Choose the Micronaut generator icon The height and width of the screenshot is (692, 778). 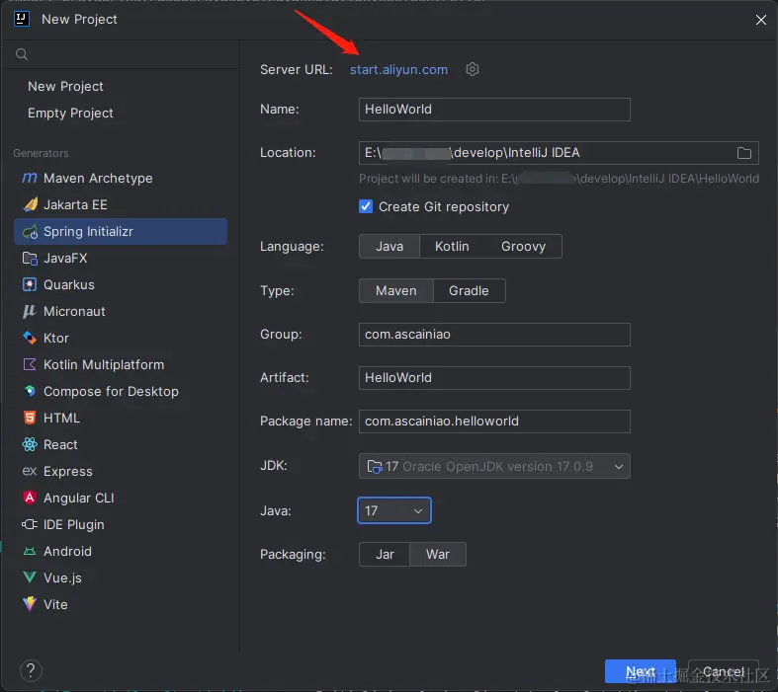pos(30,311)
